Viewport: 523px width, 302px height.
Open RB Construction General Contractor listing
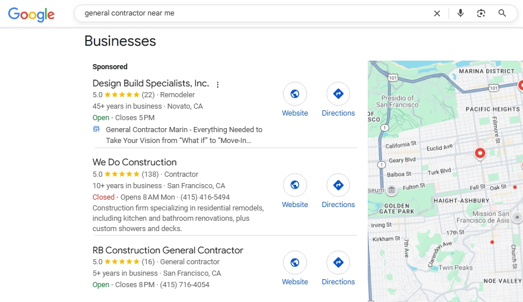coord(168,251)
